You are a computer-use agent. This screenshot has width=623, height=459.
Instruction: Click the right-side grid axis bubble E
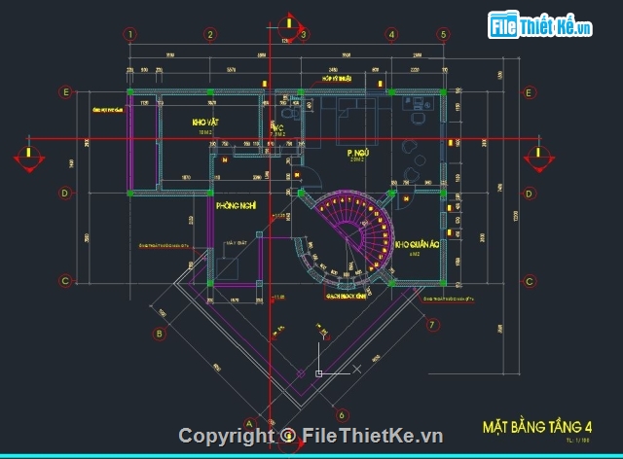tap(529, 93)
